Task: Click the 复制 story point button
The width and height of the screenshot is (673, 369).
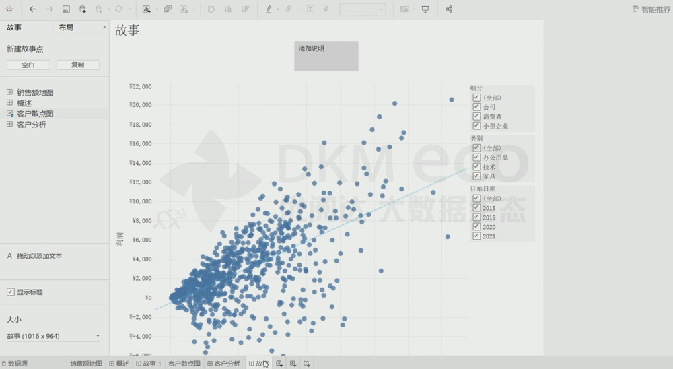Action: 77,65
